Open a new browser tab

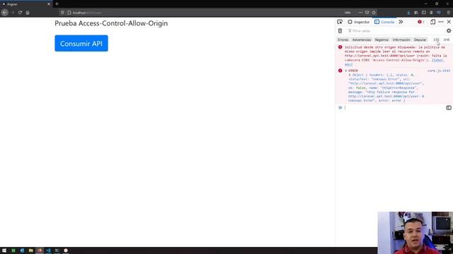coord(57,4)
